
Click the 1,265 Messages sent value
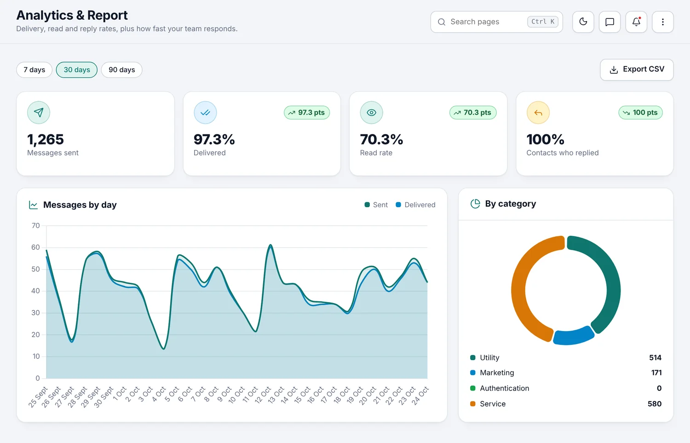[46, 139]
